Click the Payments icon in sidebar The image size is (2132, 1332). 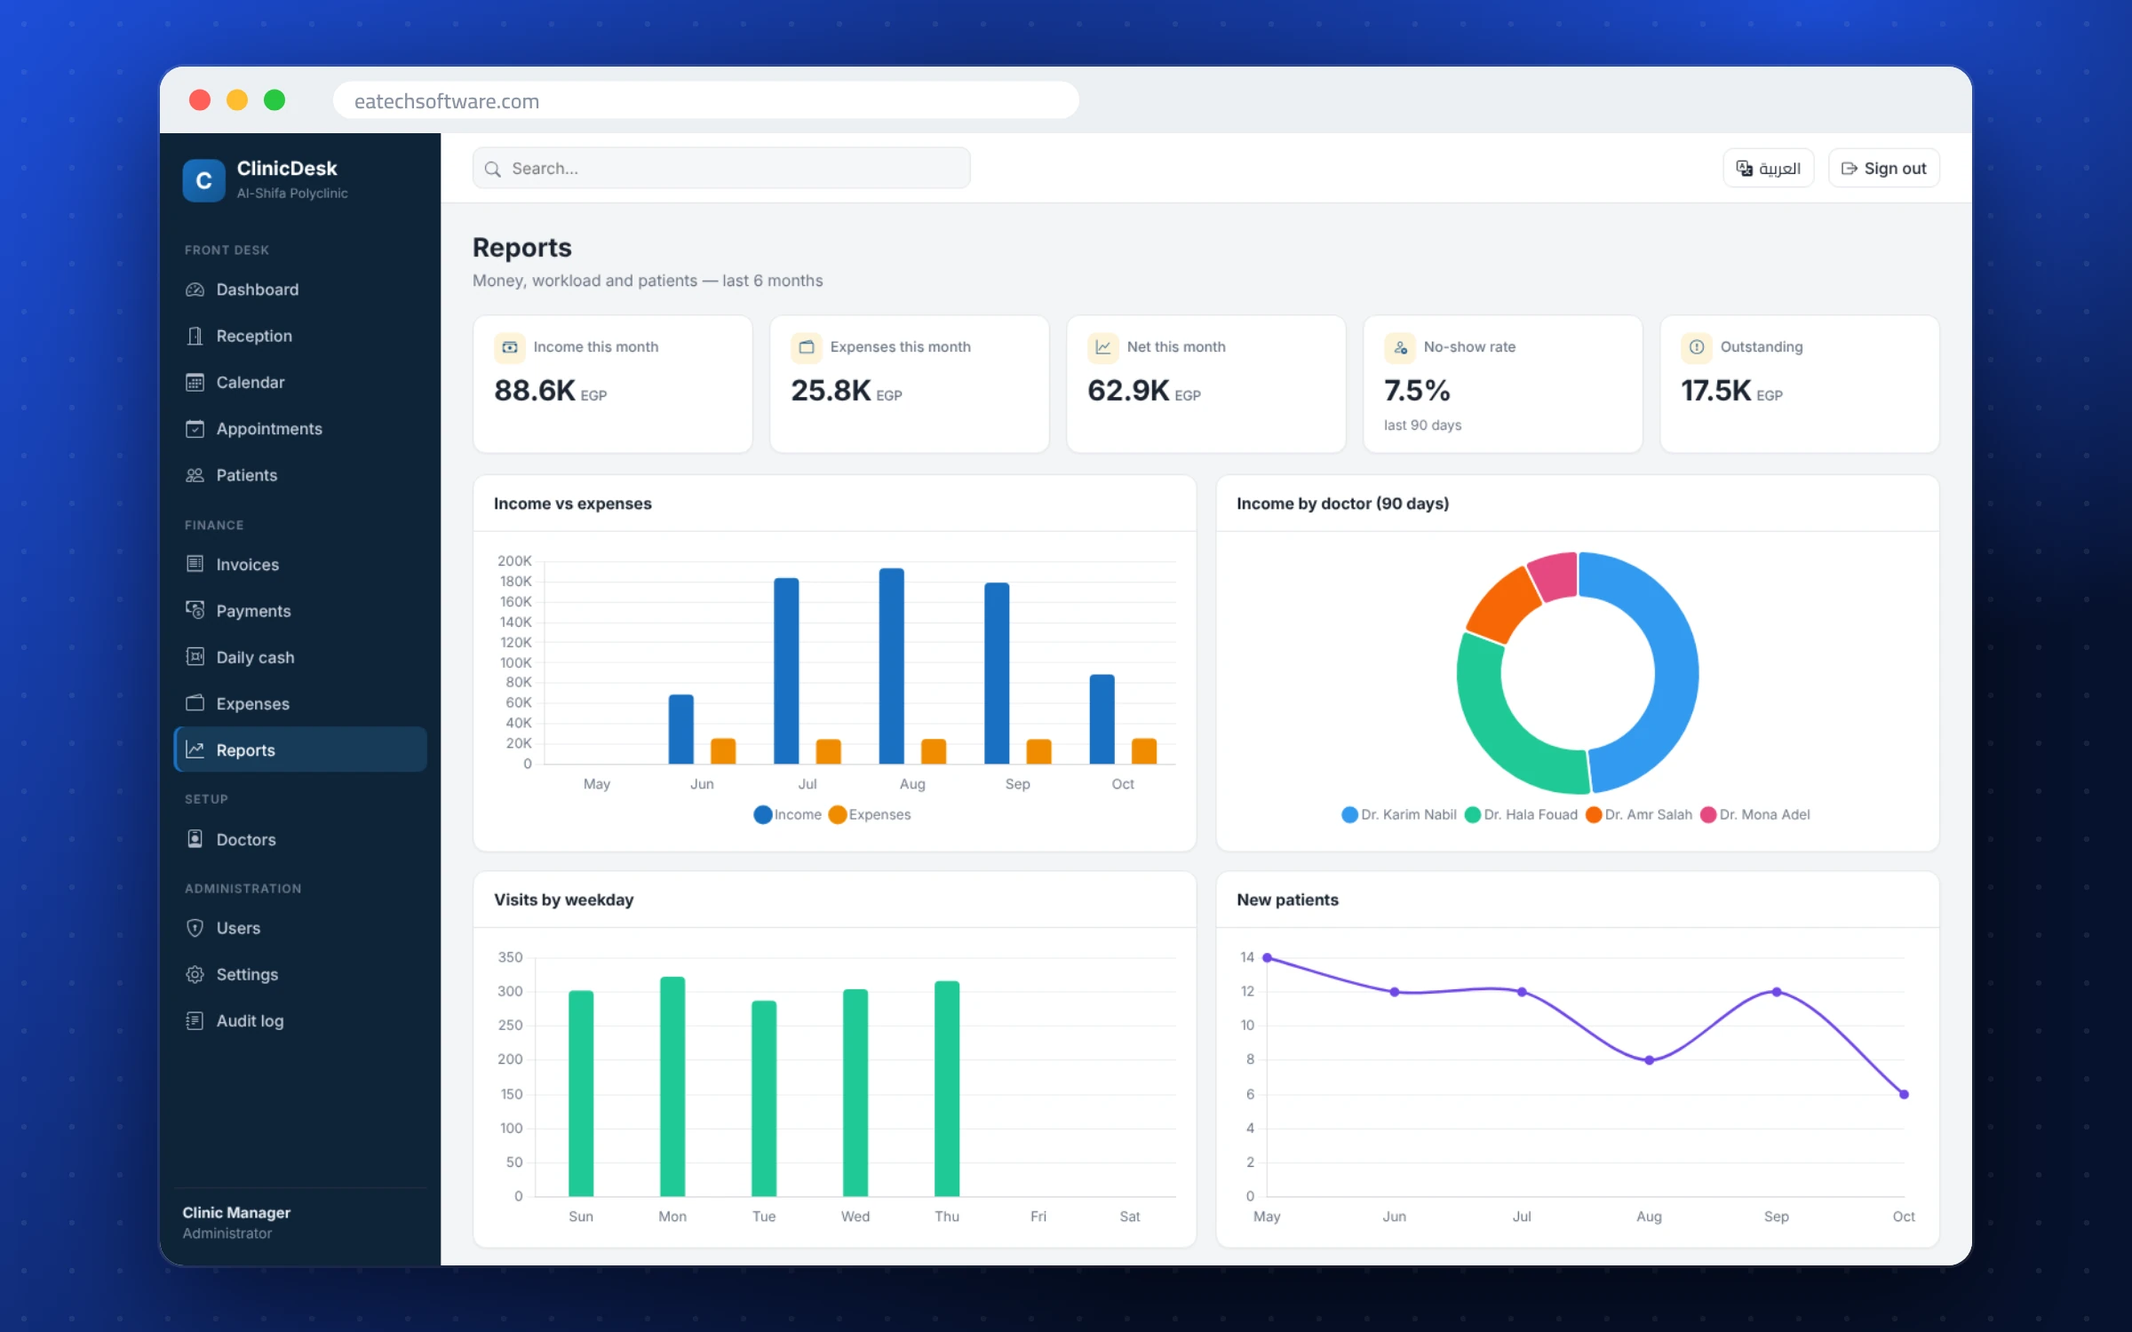pyautogui.click(x=195, y=610)
